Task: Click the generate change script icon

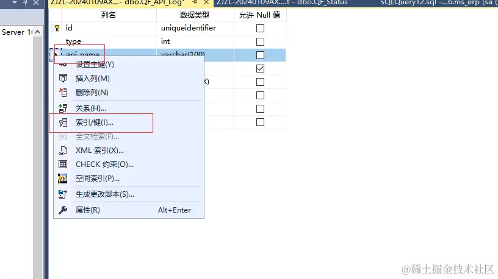Action: coord(63,194)
